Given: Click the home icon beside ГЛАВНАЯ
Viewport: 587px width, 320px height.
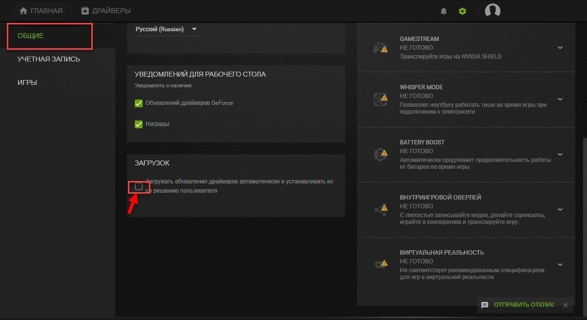Looking at the screenshot, I should (x=23, y=11).
